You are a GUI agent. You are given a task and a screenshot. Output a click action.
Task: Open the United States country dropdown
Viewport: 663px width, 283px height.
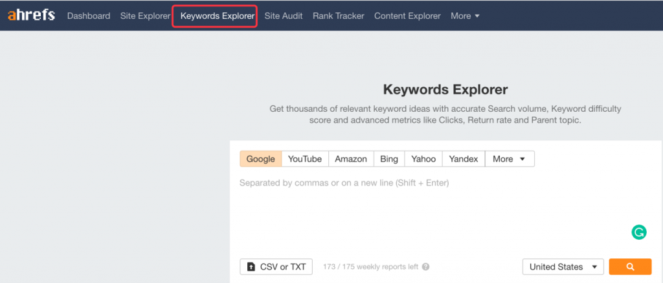[563, 267]
